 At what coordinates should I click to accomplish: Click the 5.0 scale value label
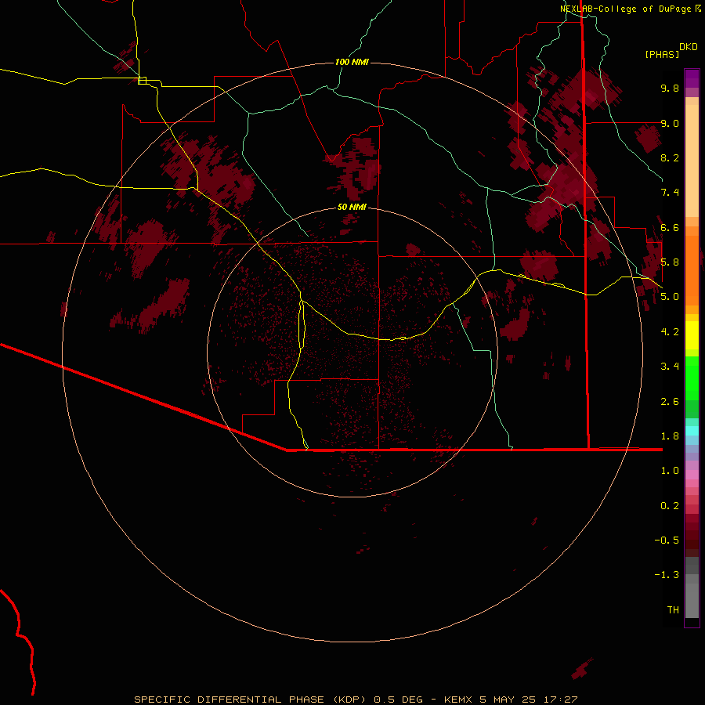tap(670, 297)
